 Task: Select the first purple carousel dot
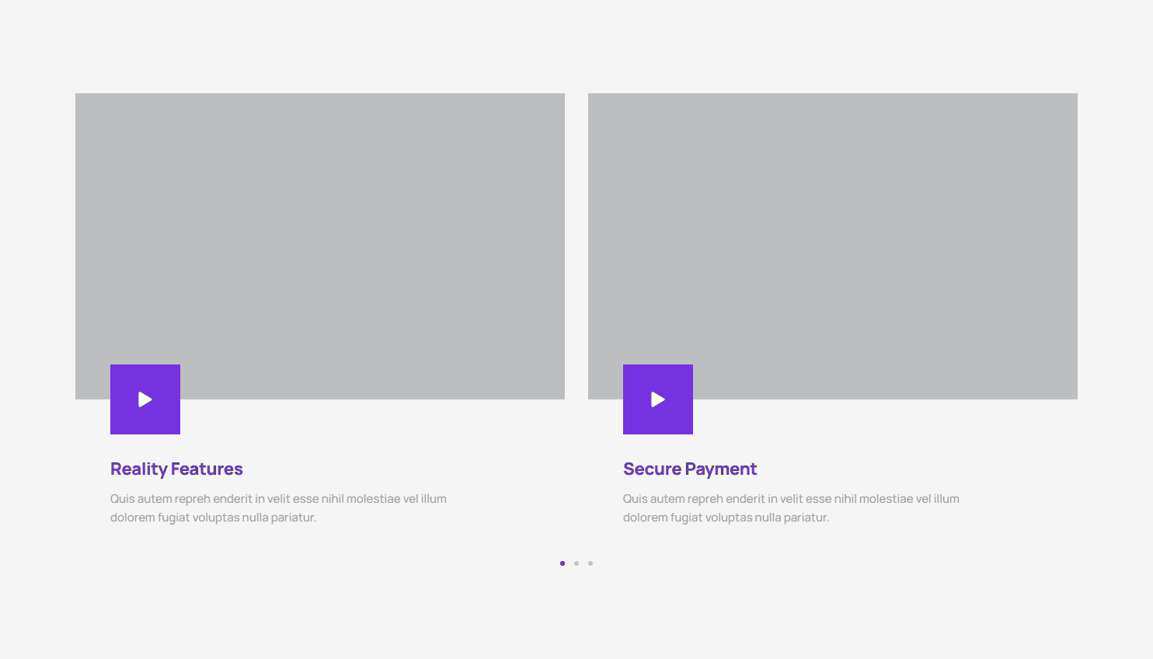[x=563, y=563]
